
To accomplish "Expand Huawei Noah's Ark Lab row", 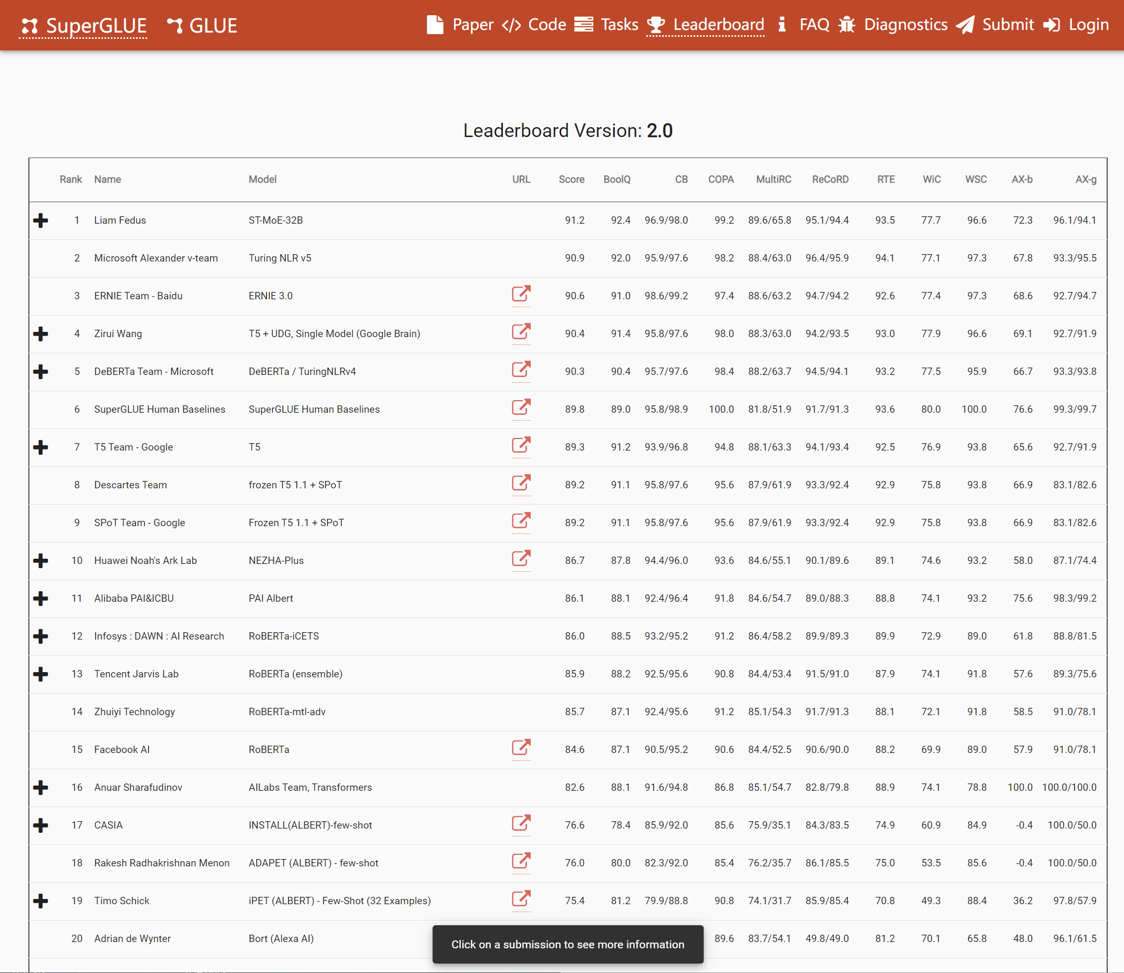I will pos(41,561).
